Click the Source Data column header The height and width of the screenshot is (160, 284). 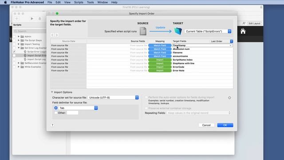click(x=68, y=41)
